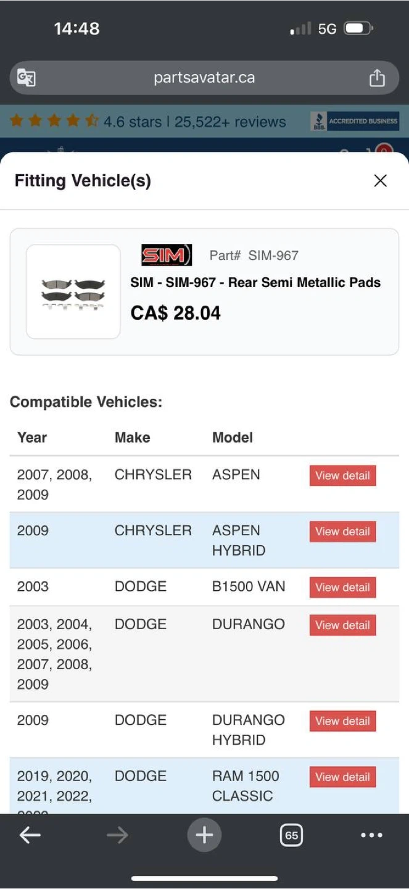View detail for Dodge B1500 Van
Screen dimensions: 409x889
point(342,587)
